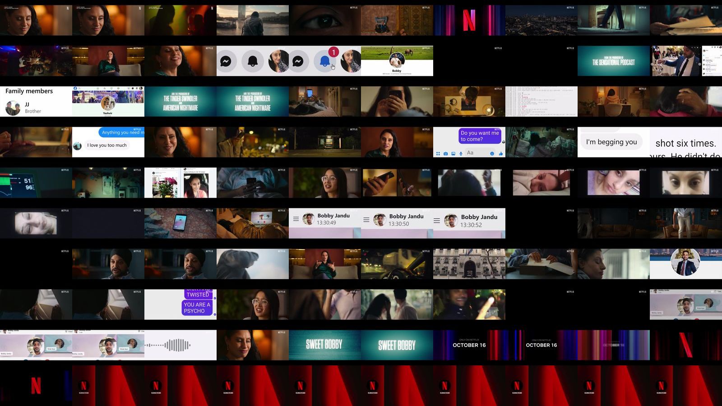Click the blue bell with red badge
722x406 pixels.
[325, 61]
